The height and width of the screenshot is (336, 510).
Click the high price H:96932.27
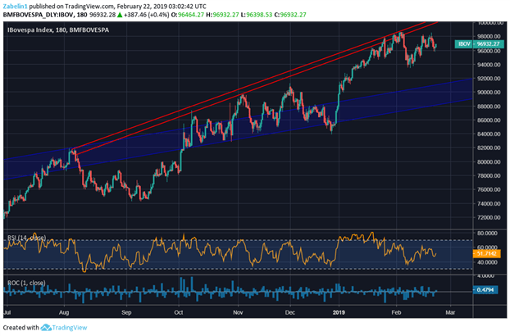click(x=223, y=15)
